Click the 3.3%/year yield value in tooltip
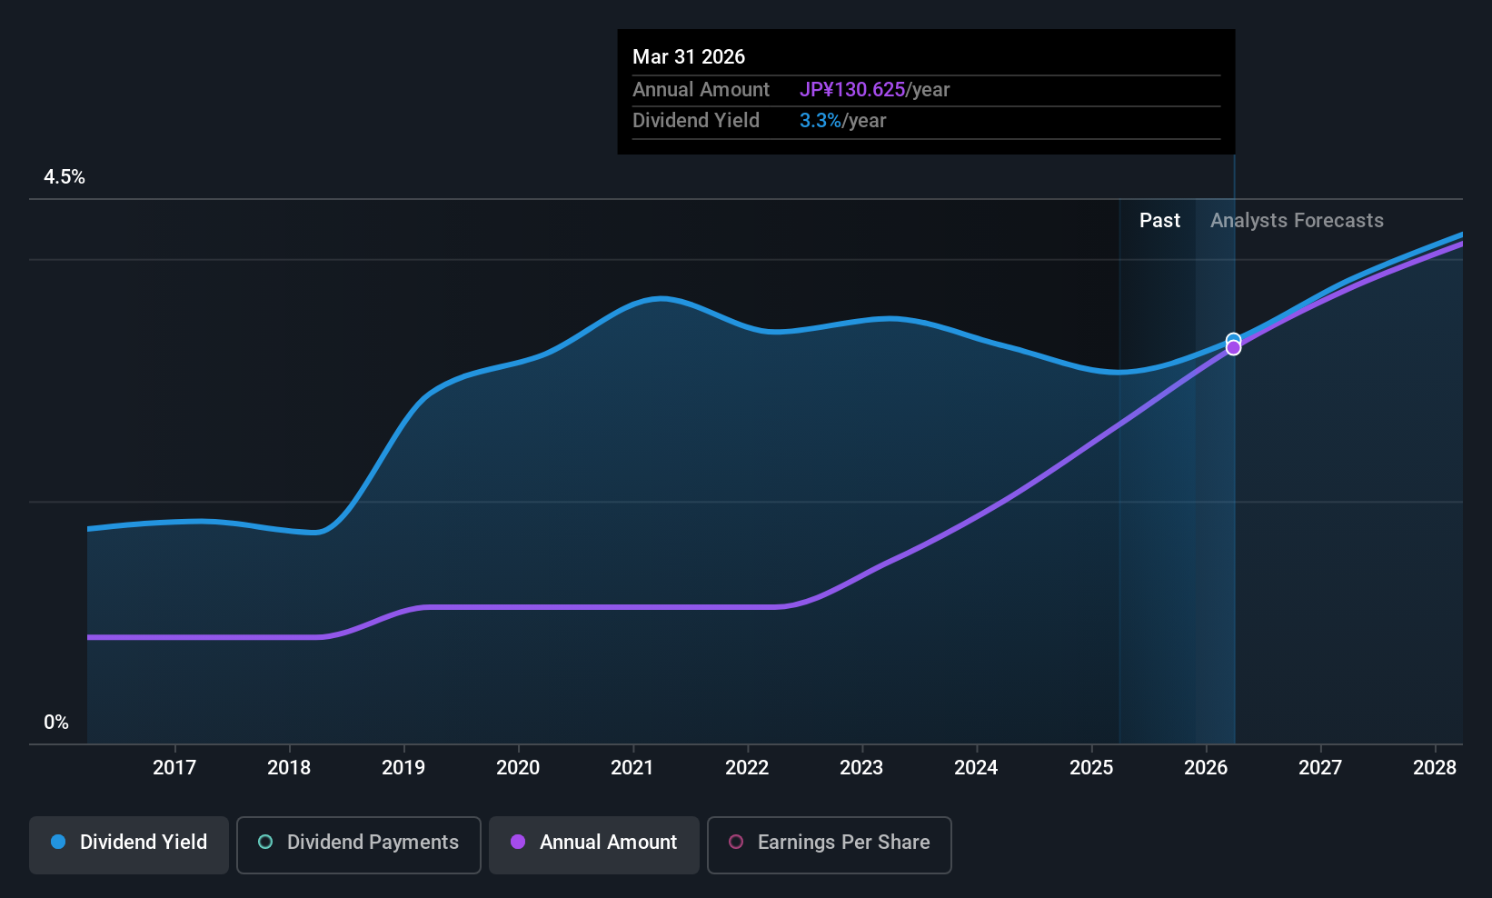1492x898 pixels. [842, 121]
